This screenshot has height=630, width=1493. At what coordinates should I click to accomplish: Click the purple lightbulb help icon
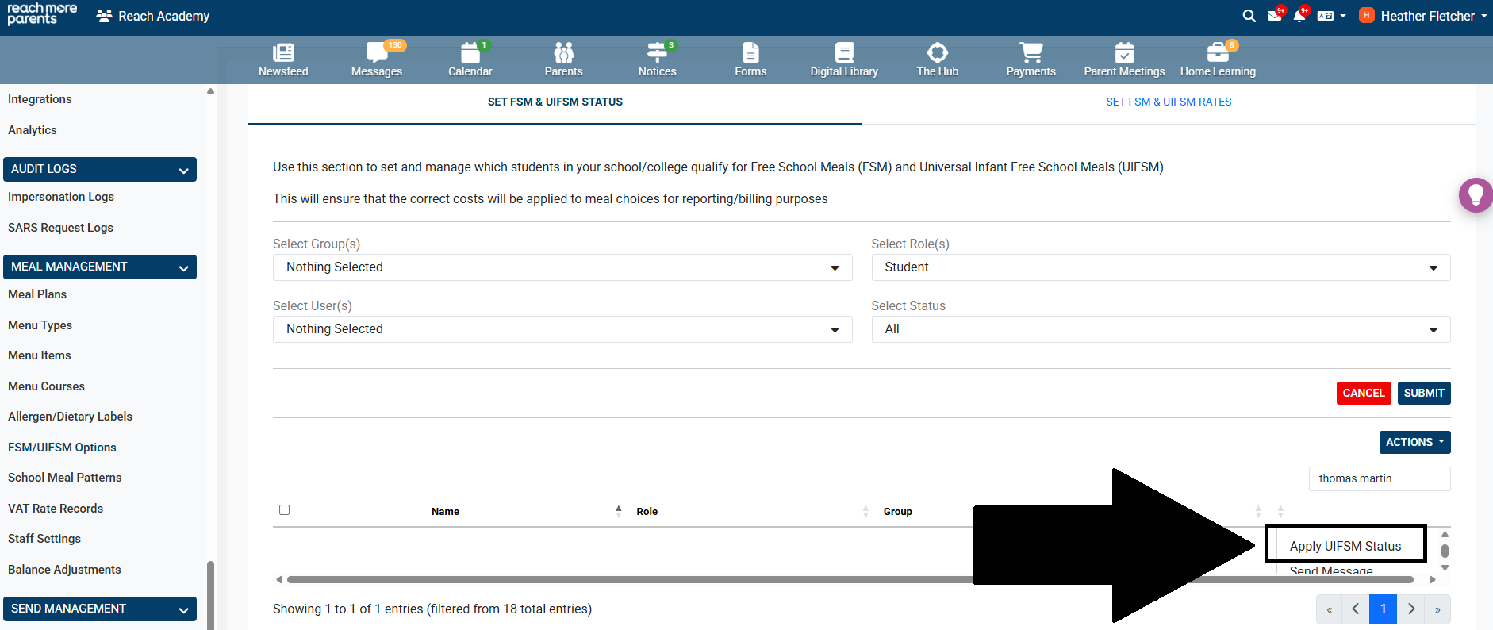1476,194
